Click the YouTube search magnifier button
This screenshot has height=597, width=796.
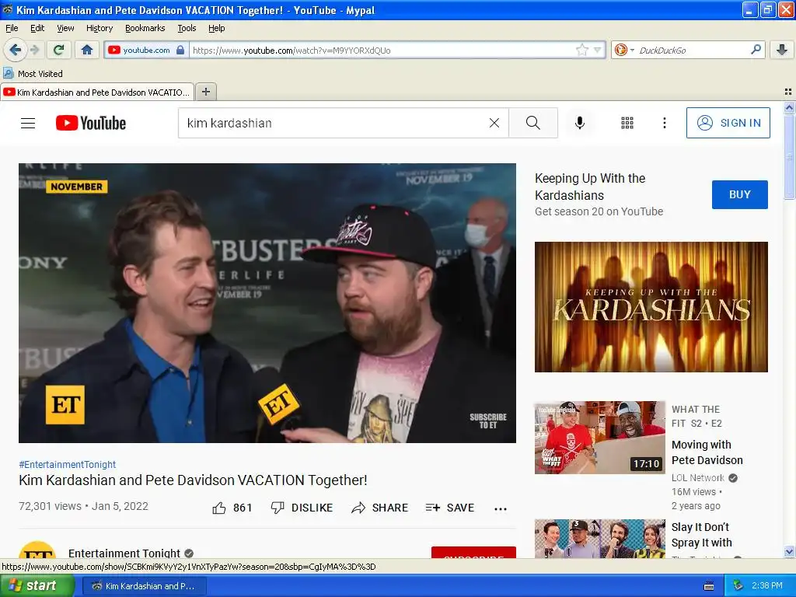coord(533,123)
